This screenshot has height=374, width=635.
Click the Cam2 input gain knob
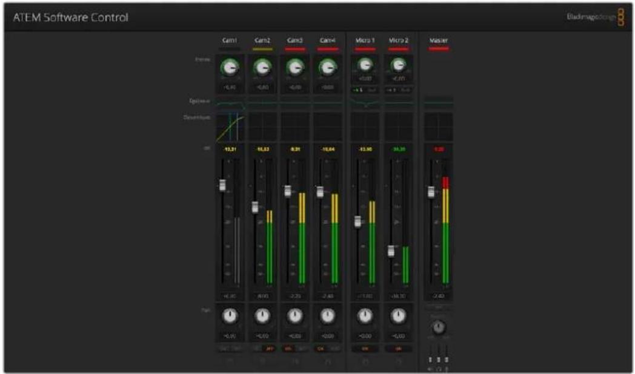[262, 67]
